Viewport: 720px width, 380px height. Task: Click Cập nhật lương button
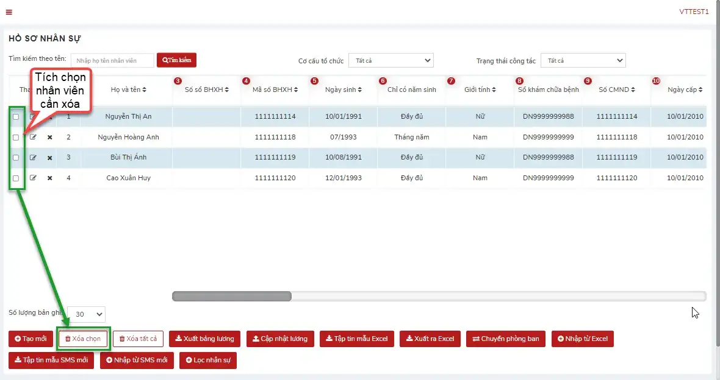pyautogui.click(x=280, y=339)
